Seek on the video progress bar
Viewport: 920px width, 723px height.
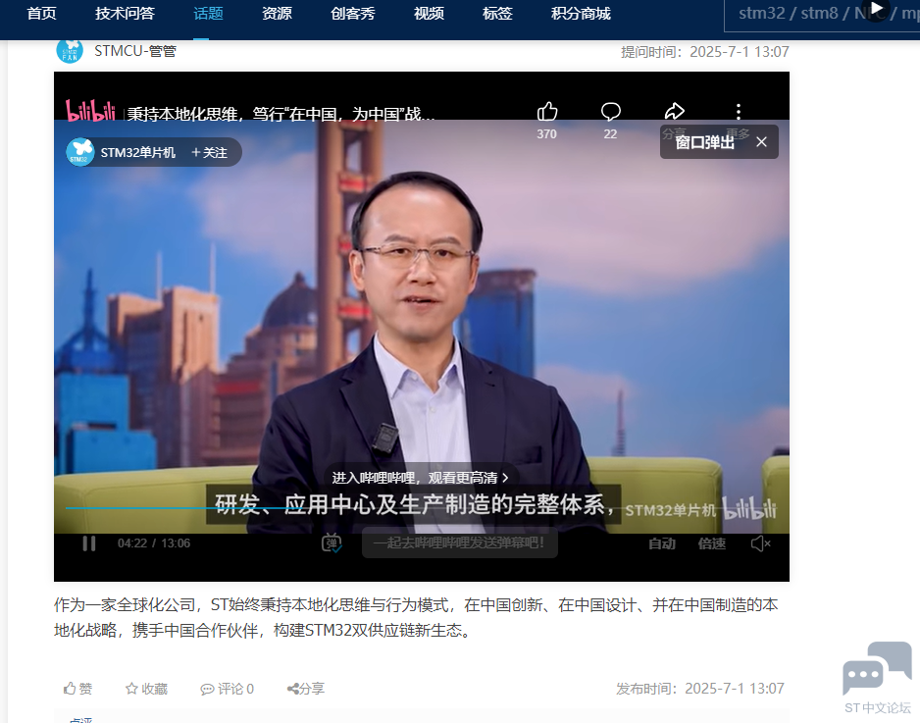[x=422, y=507]
